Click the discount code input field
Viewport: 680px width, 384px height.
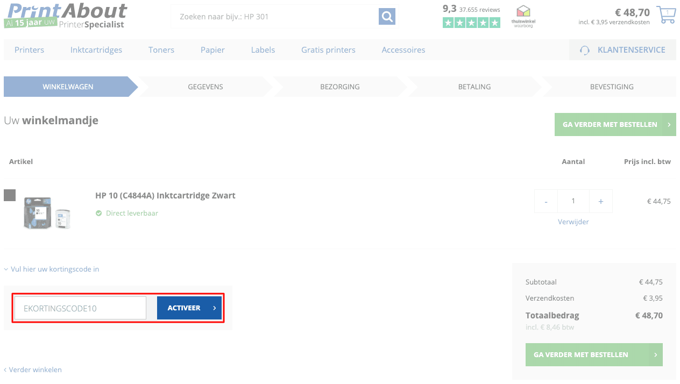point(80,308)
